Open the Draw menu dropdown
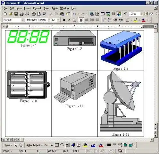Screen dimensions: 159x154 coord(8,145)
